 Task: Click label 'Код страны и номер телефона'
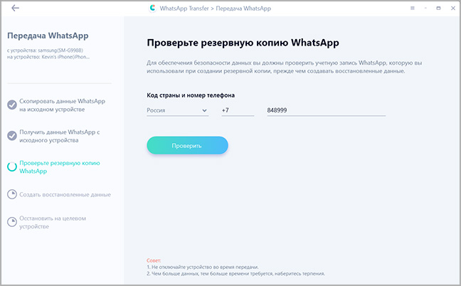[191, 95]
